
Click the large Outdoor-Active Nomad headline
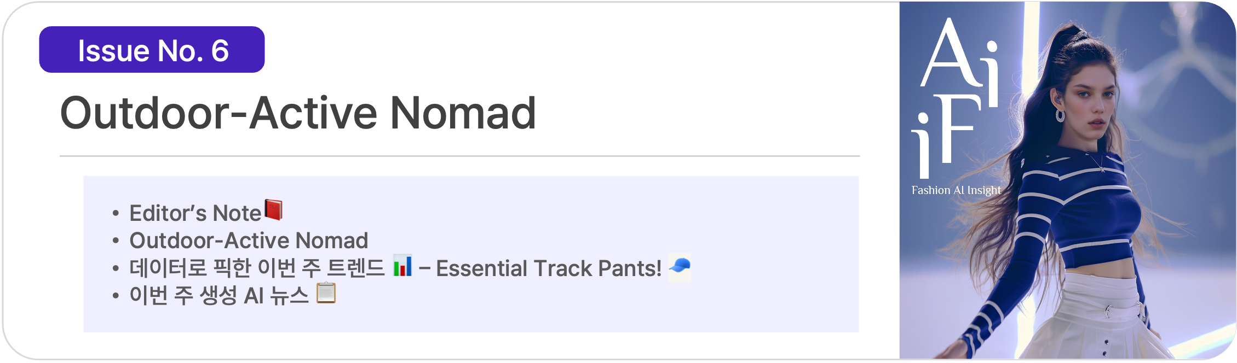(297, 113)
